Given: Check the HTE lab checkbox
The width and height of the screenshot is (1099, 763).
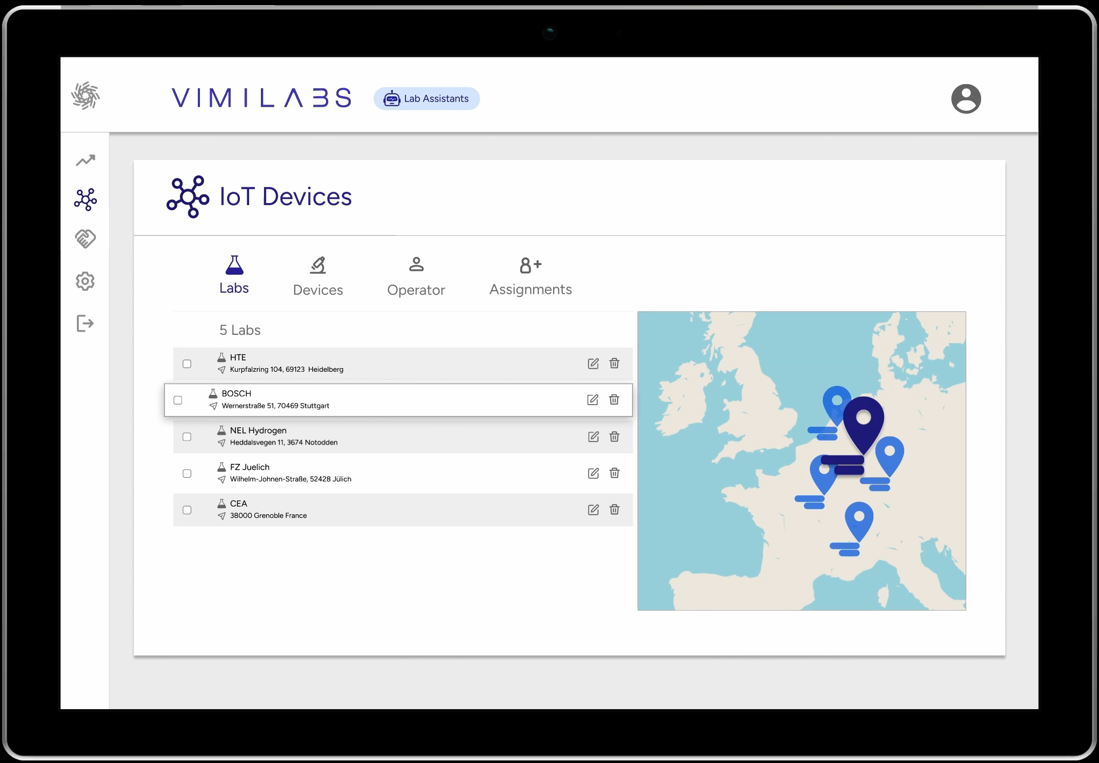Looking at the screenshot, I should (x=187, y=364).
